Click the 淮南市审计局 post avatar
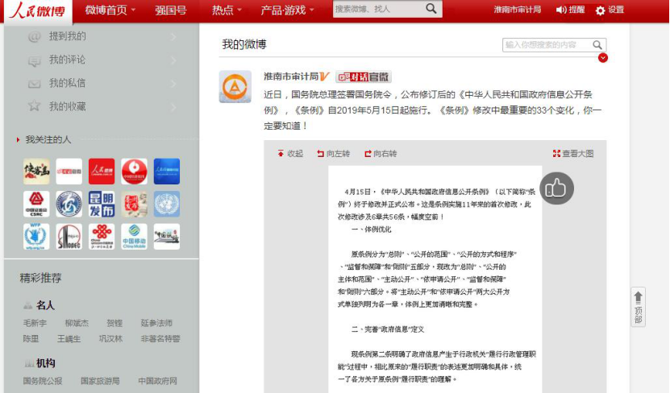Image resolution: width=670 pixels, height=393 pixels. click(235, 86)
